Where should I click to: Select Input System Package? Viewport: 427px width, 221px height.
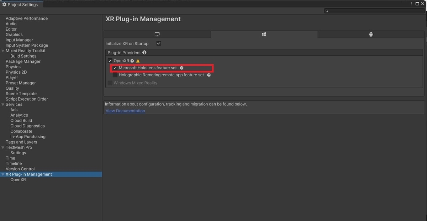[27, 45]
